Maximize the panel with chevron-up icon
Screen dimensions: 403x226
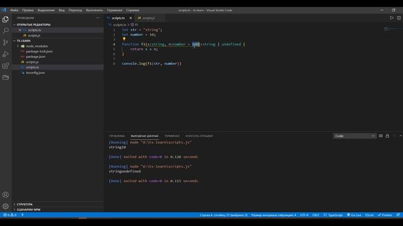tap(400, 136)
